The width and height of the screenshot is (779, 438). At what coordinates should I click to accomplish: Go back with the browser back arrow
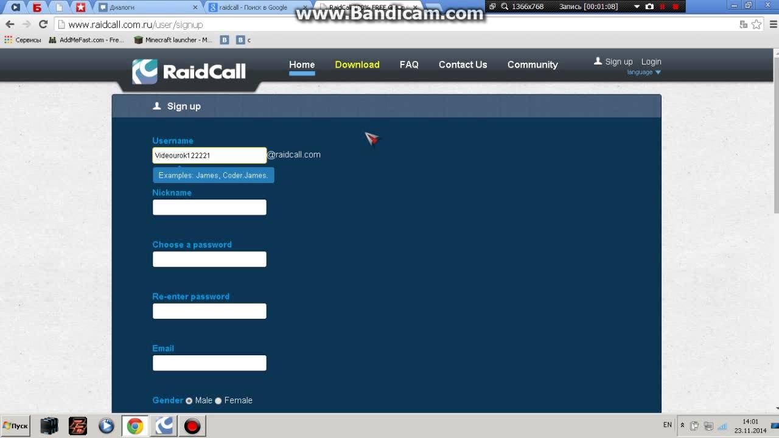point(10,24)
